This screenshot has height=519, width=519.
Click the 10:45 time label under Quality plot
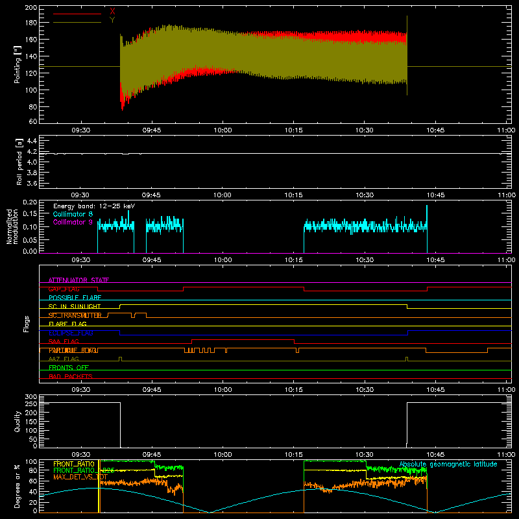435,455
